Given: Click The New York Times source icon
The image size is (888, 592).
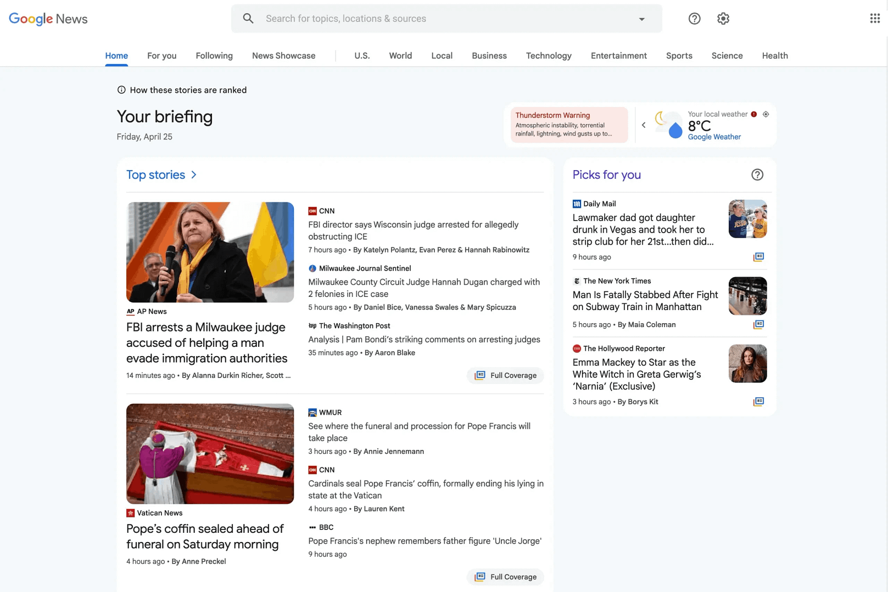Looking at the screenshot, I should [x=577, y=281].
